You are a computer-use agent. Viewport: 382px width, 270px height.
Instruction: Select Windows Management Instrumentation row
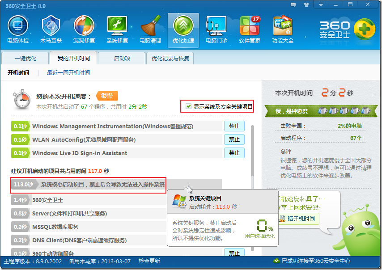click(116, 126)
